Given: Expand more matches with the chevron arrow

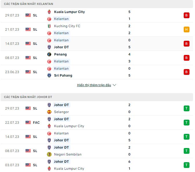Looking at the screenshot, I should (x=114, y=85).
